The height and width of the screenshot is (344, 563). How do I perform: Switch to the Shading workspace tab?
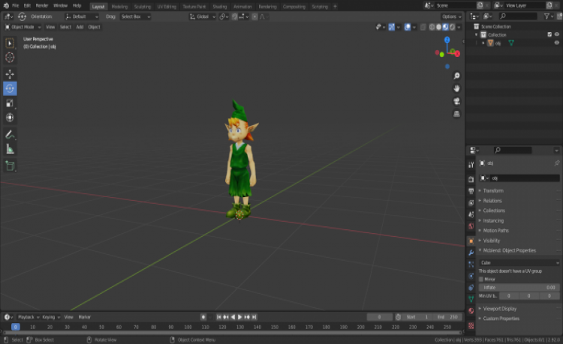tap(219, 7)
